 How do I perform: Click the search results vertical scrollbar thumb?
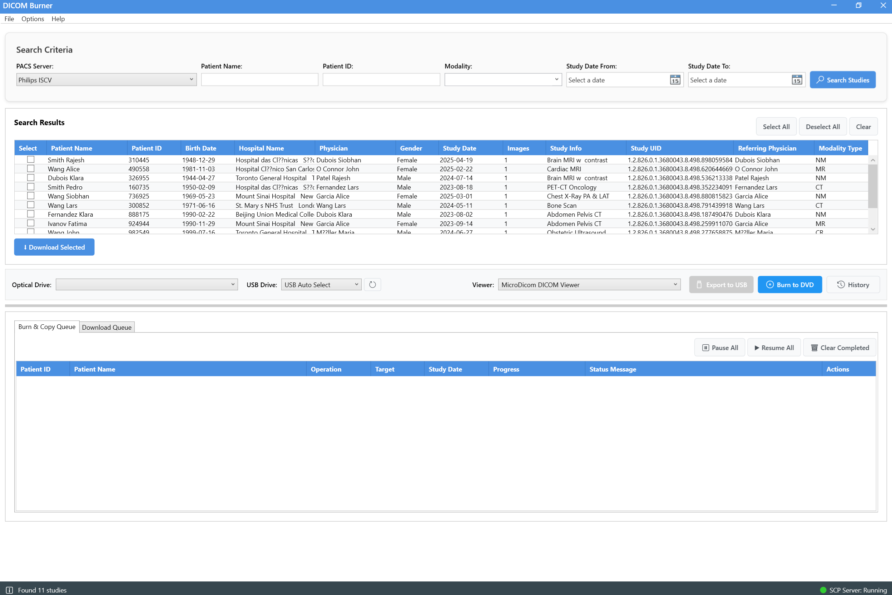tap(873, 186)
